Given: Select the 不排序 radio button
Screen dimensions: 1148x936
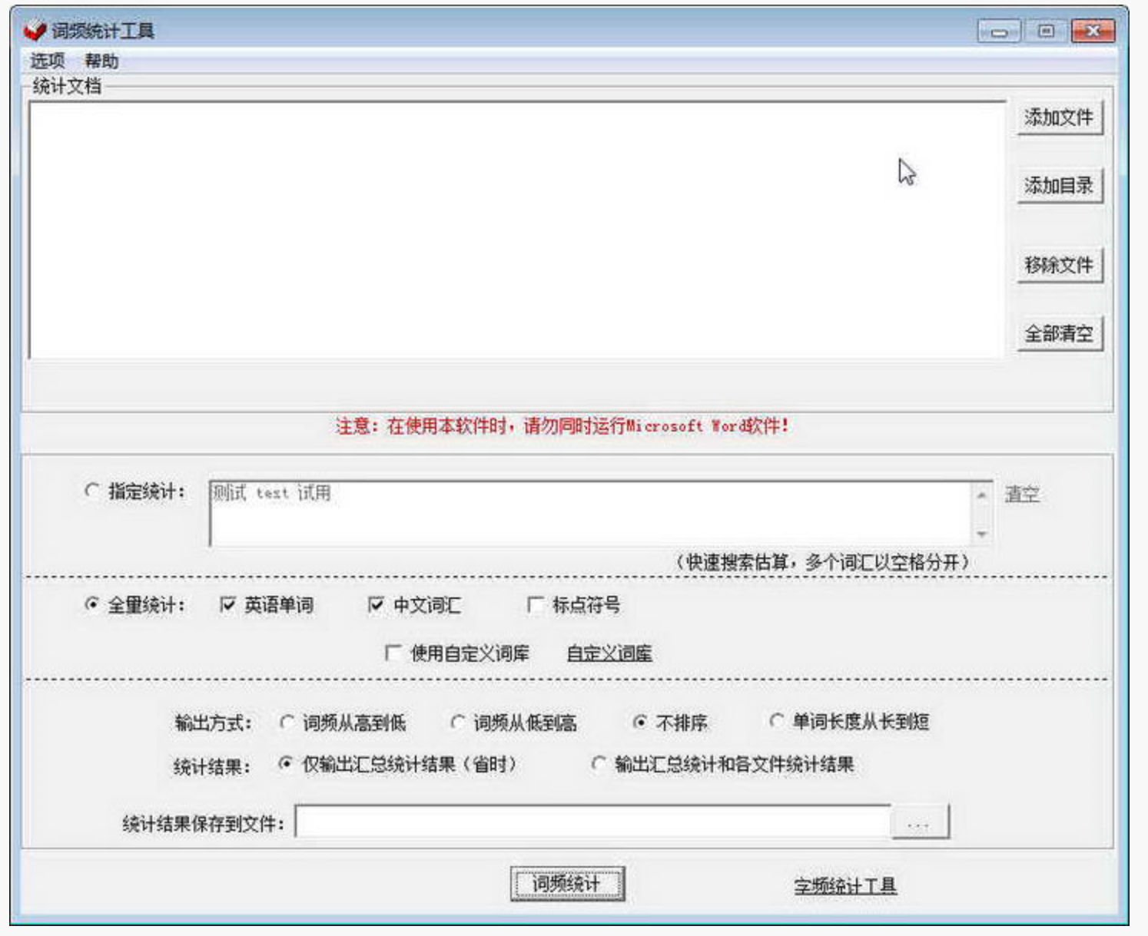Looking at the screenshot, I should point(639,722).
